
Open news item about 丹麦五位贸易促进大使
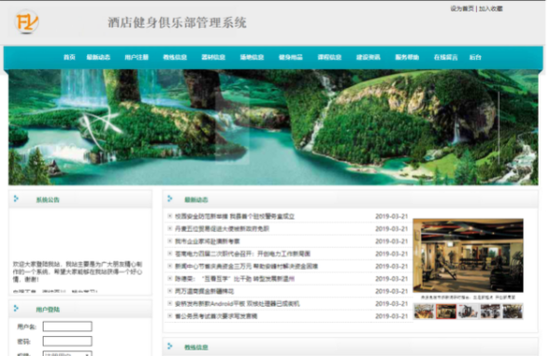222,229
